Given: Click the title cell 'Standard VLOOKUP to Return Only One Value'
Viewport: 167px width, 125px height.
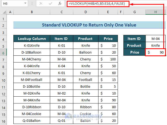Looking at the screenshot, I should pyautogui.click(x=89, y=25).
